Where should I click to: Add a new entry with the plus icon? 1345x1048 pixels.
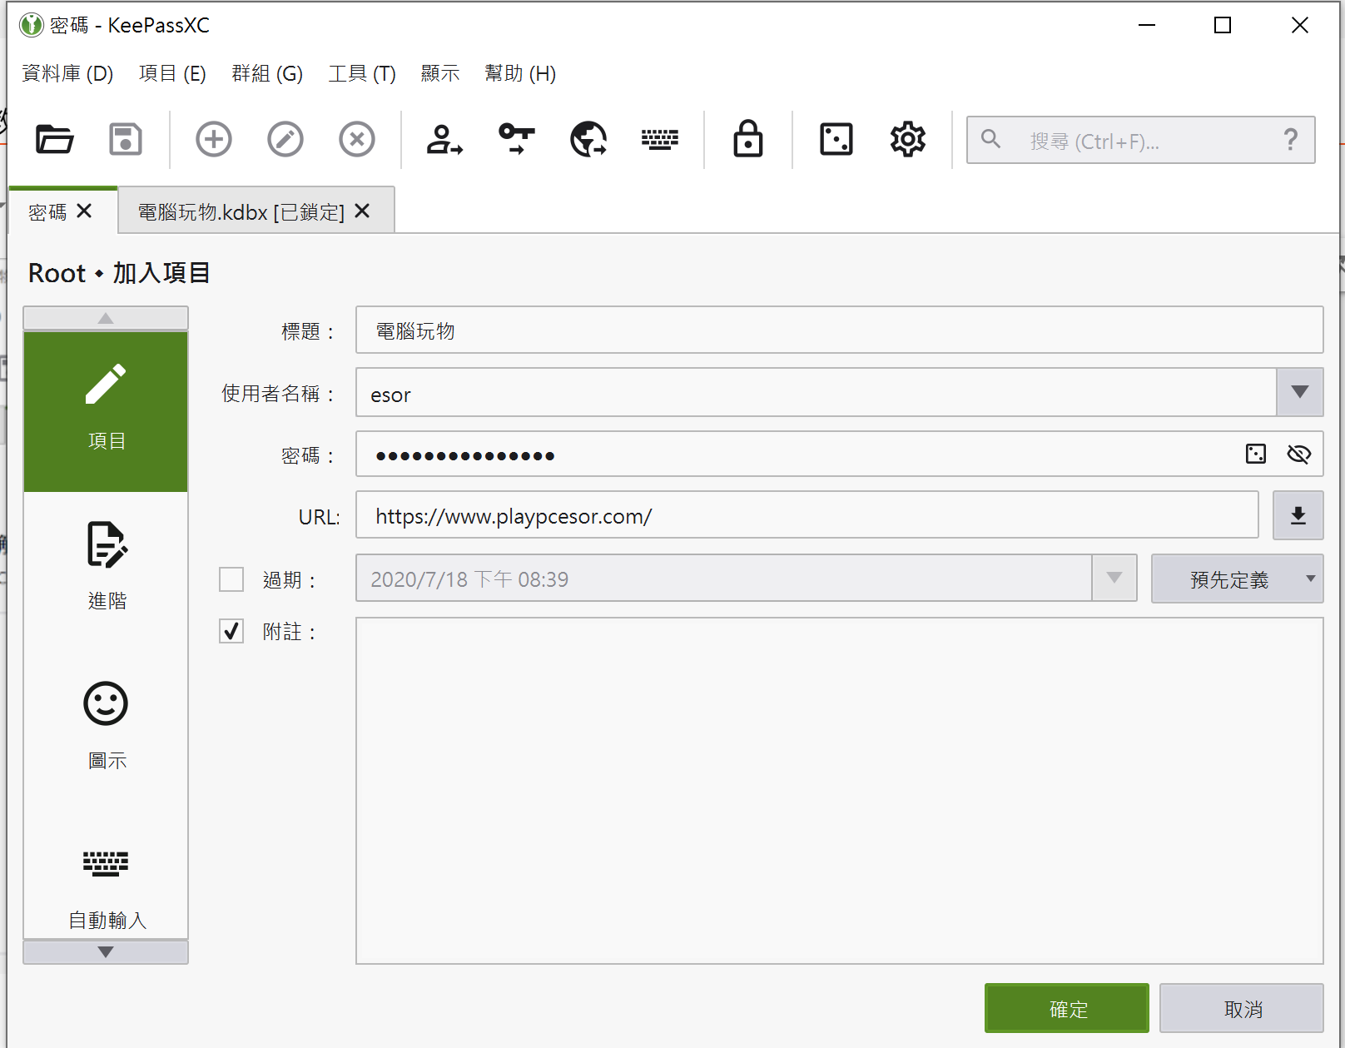(x=214, y=139)
